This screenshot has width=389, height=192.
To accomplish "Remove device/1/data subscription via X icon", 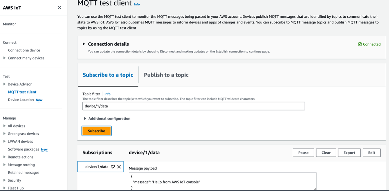I will [119, 166].
